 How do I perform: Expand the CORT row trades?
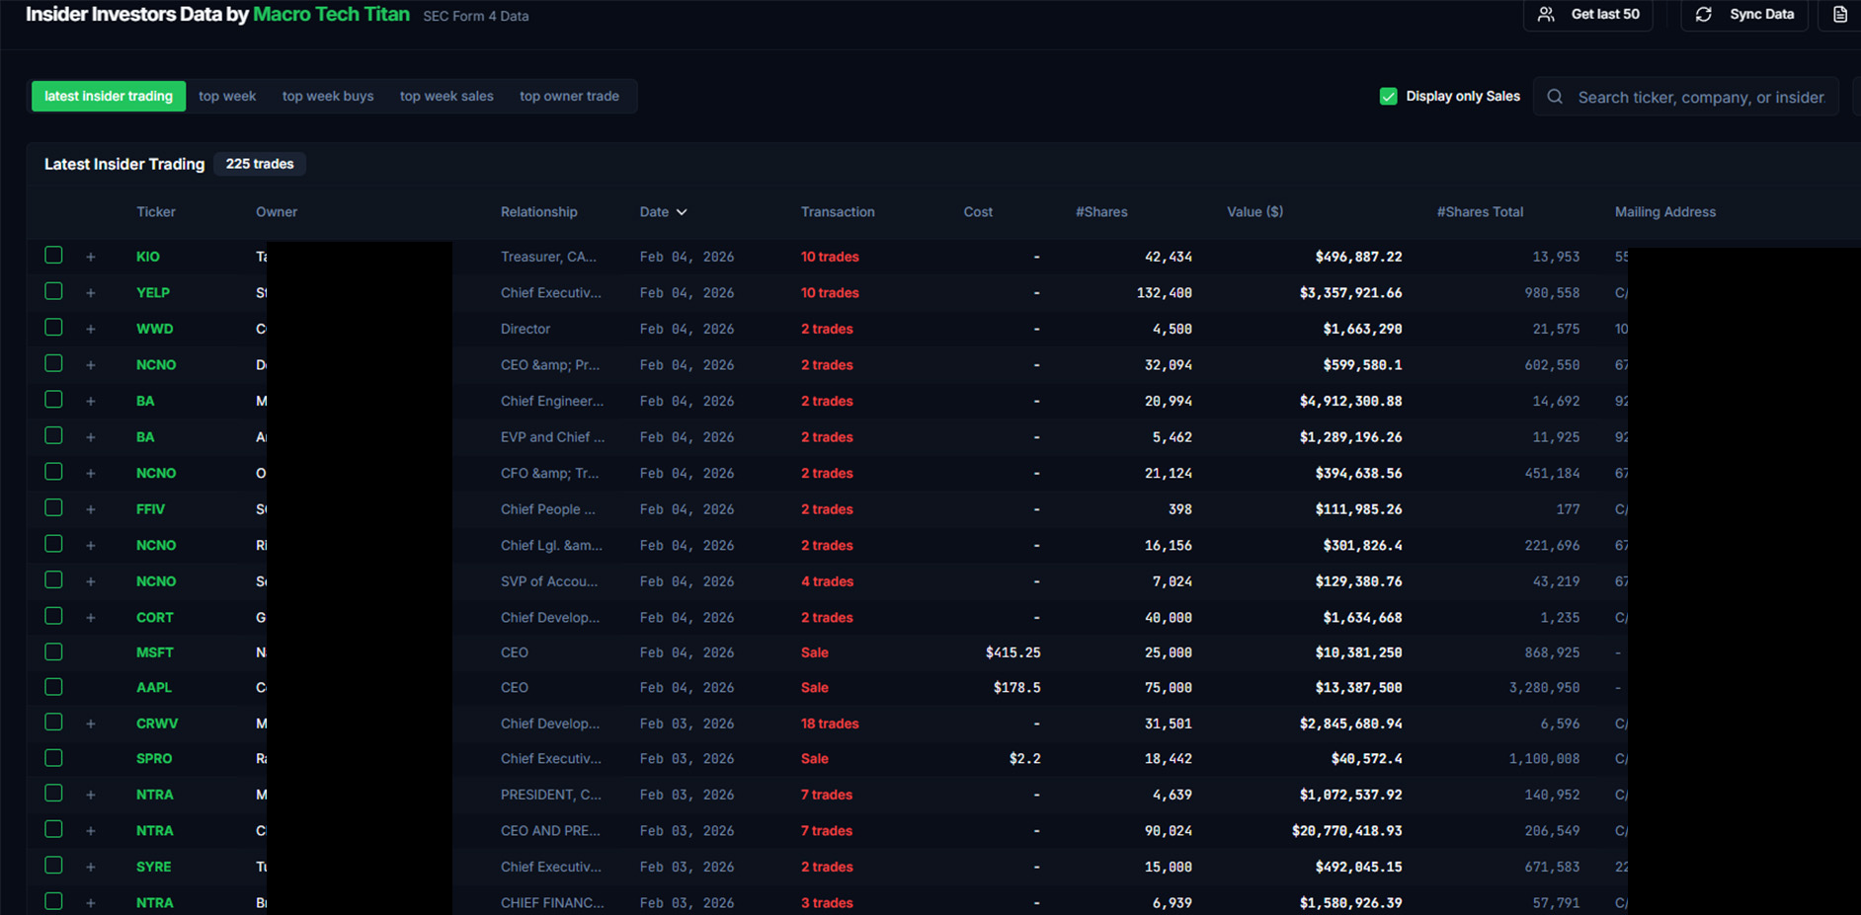click(90, 618)
